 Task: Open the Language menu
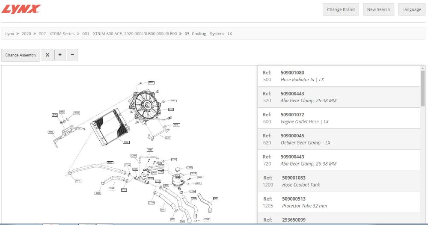pyautogui.click(x=411, y=9)
